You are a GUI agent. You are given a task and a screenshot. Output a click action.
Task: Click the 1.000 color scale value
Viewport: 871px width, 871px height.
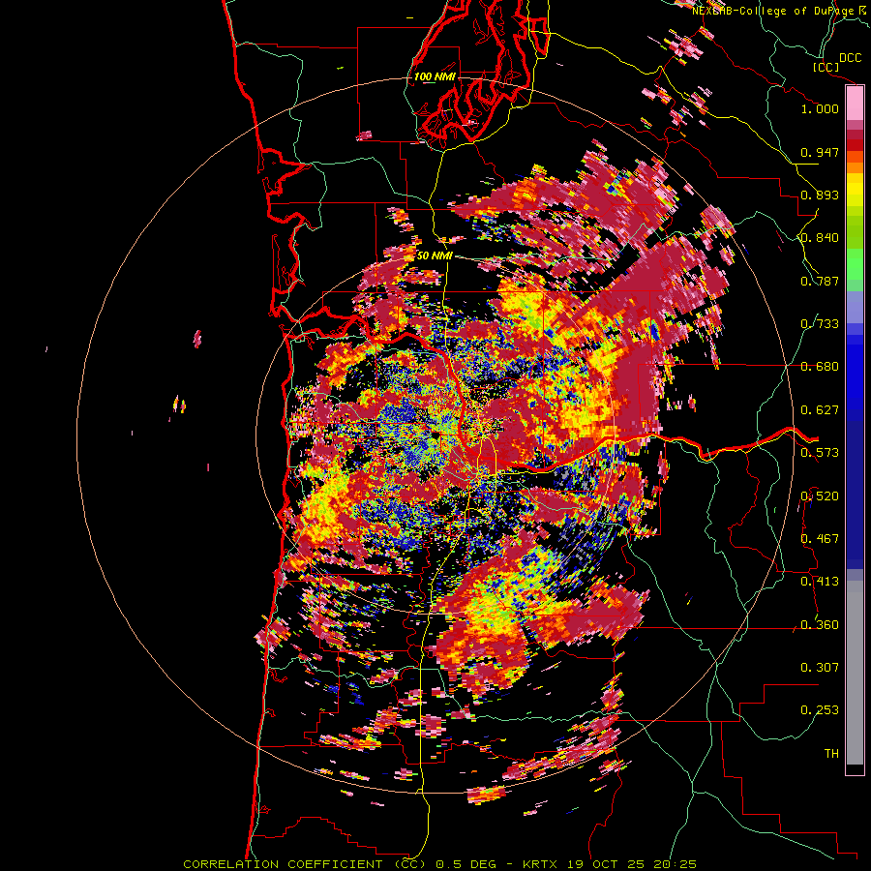coord(820,108)
